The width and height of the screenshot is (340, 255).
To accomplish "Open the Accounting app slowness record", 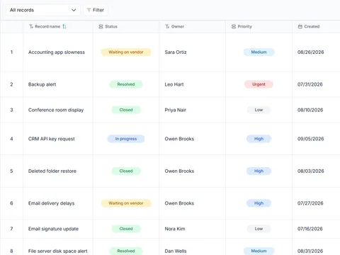I will [57, 52].
